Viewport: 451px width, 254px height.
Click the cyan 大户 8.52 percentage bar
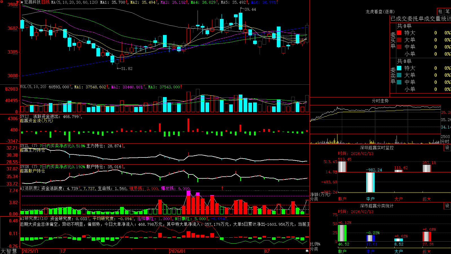pyautogui.click(x=399, y=240)
